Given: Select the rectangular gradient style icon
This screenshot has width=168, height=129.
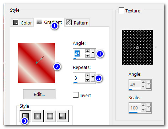Looking at the screenshot, I should pyautogui.click(x=38, y=116).
